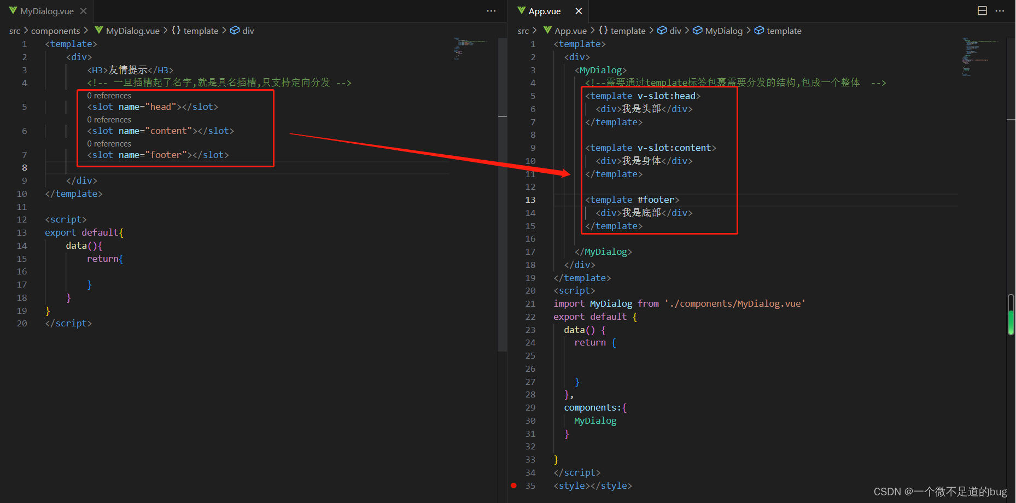This screenshot has width=1016, height=503.
Task: Open 'div' breadcrumb in MyDialog.vue editor
Action: [x=242, y=31]
